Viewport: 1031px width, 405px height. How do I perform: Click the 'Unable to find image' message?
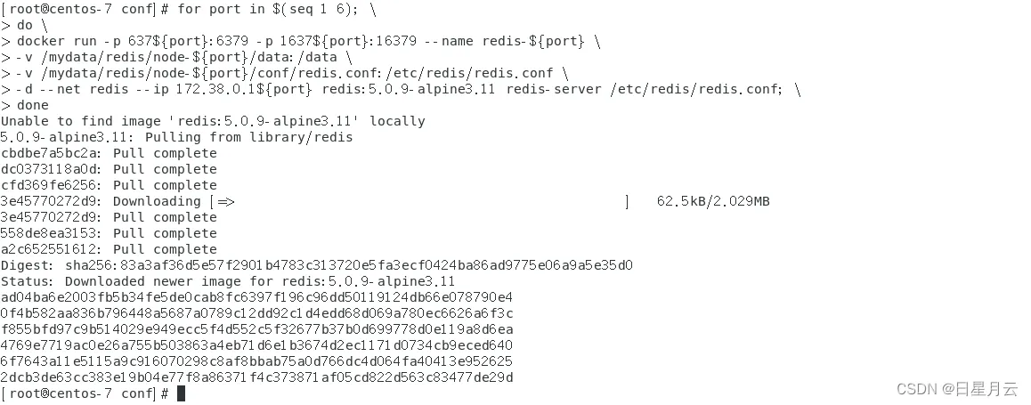213,121
